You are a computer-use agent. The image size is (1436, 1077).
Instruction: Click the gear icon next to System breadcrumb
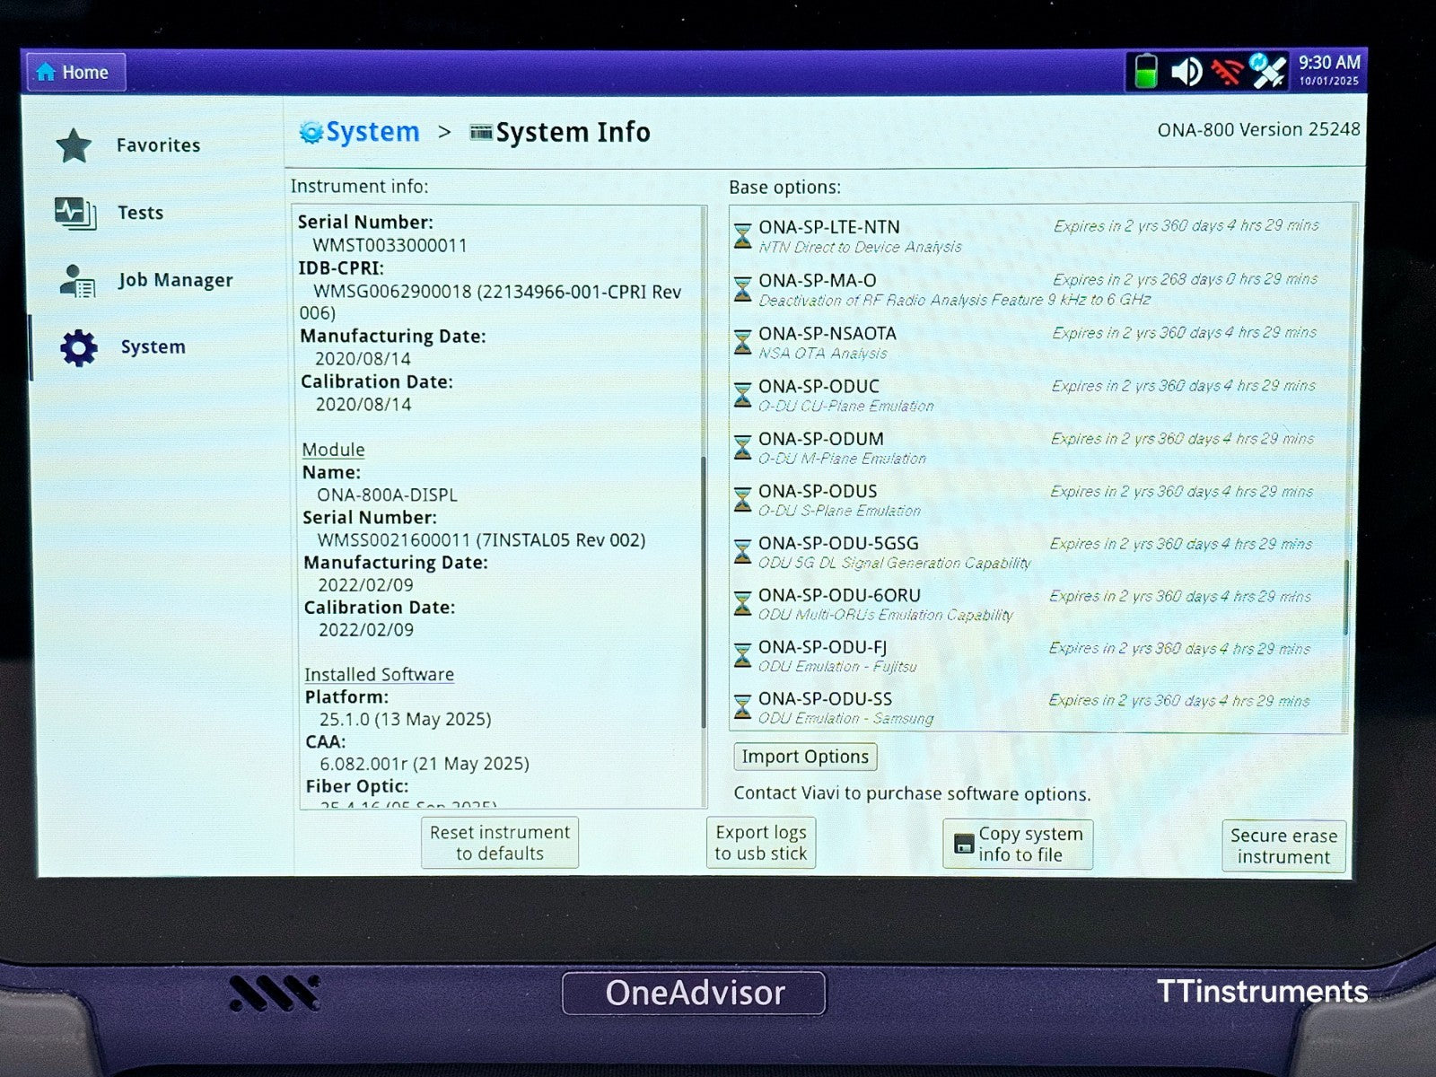coord(310,131)
